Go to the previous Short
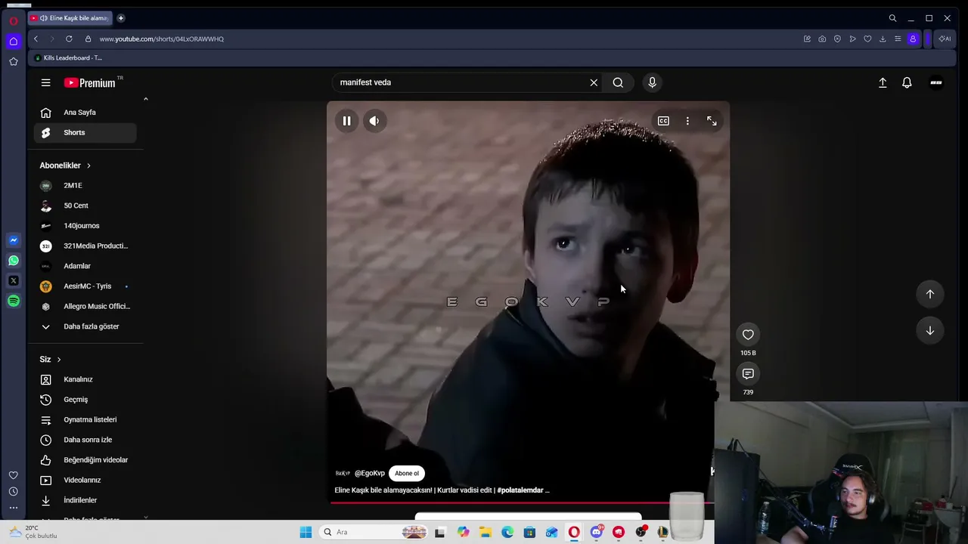This screenshot has width=968, height=544. (930, 294)
